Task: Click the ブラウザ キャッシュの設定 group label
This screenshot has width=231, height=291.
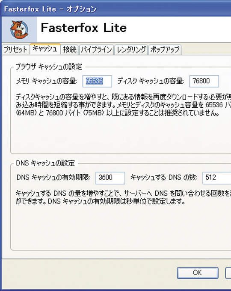Action: [49, 67]
